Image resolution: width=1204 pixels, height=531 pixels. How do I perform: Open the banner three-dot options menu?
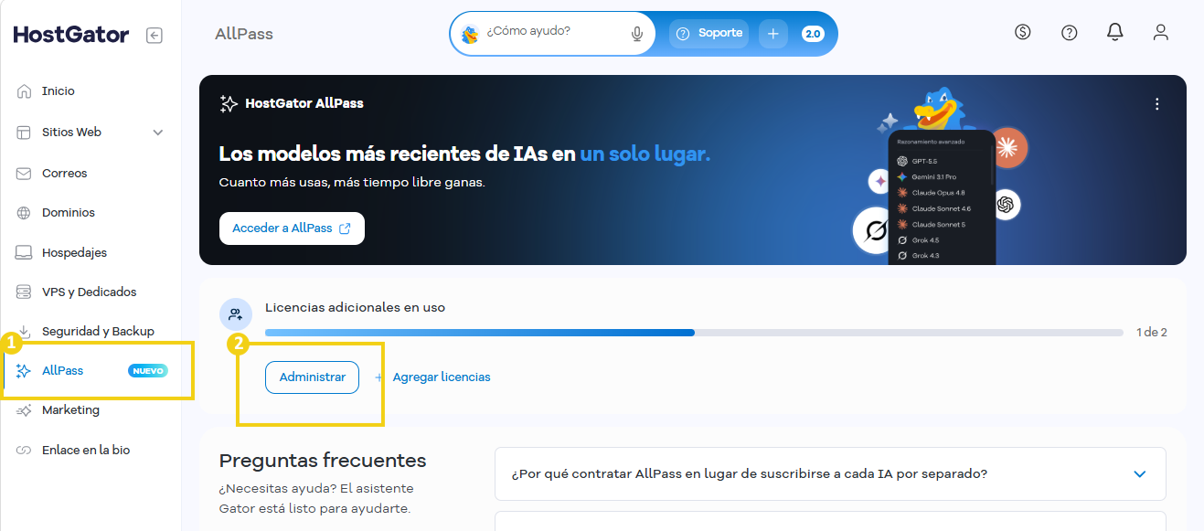click(x=1157, y=104)
